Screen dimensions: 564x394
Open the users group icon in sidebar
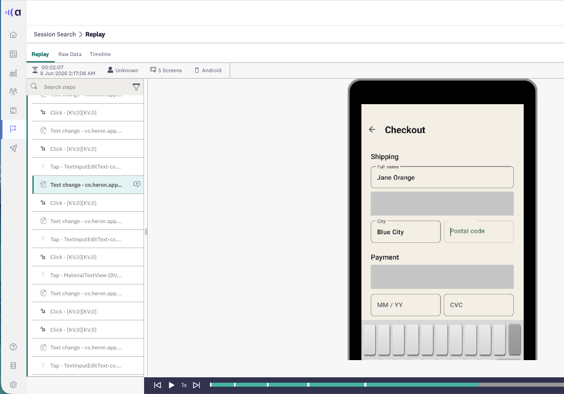(13, 92)
